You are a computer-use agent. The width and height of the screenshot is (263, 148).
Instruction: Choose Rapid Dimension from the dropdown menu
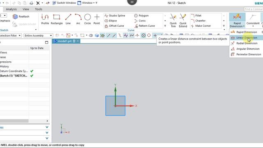[x=247, y=32]
